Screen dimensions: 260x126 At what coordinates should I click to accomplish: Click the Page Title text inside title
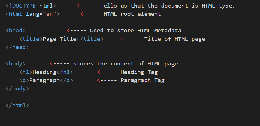coord(60,39)
